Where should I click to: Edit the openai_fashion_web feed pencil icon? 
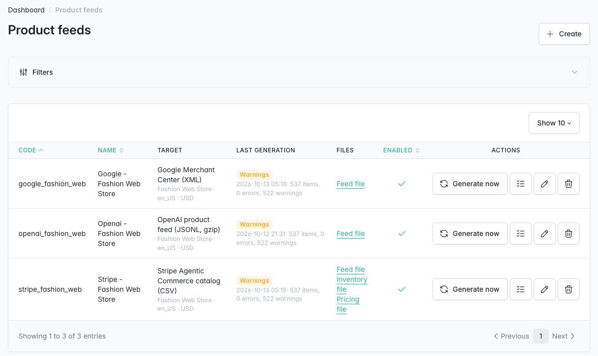[545, 234]
